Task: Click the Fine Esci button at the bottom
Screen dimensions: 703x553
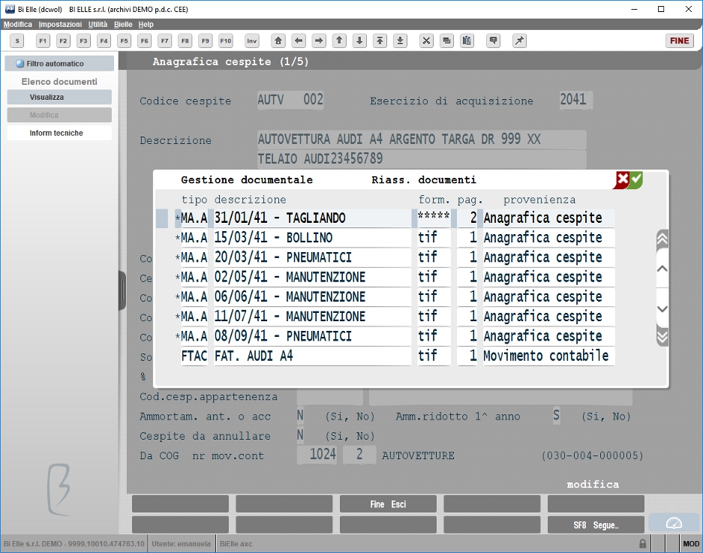Action: click(388, 504)
